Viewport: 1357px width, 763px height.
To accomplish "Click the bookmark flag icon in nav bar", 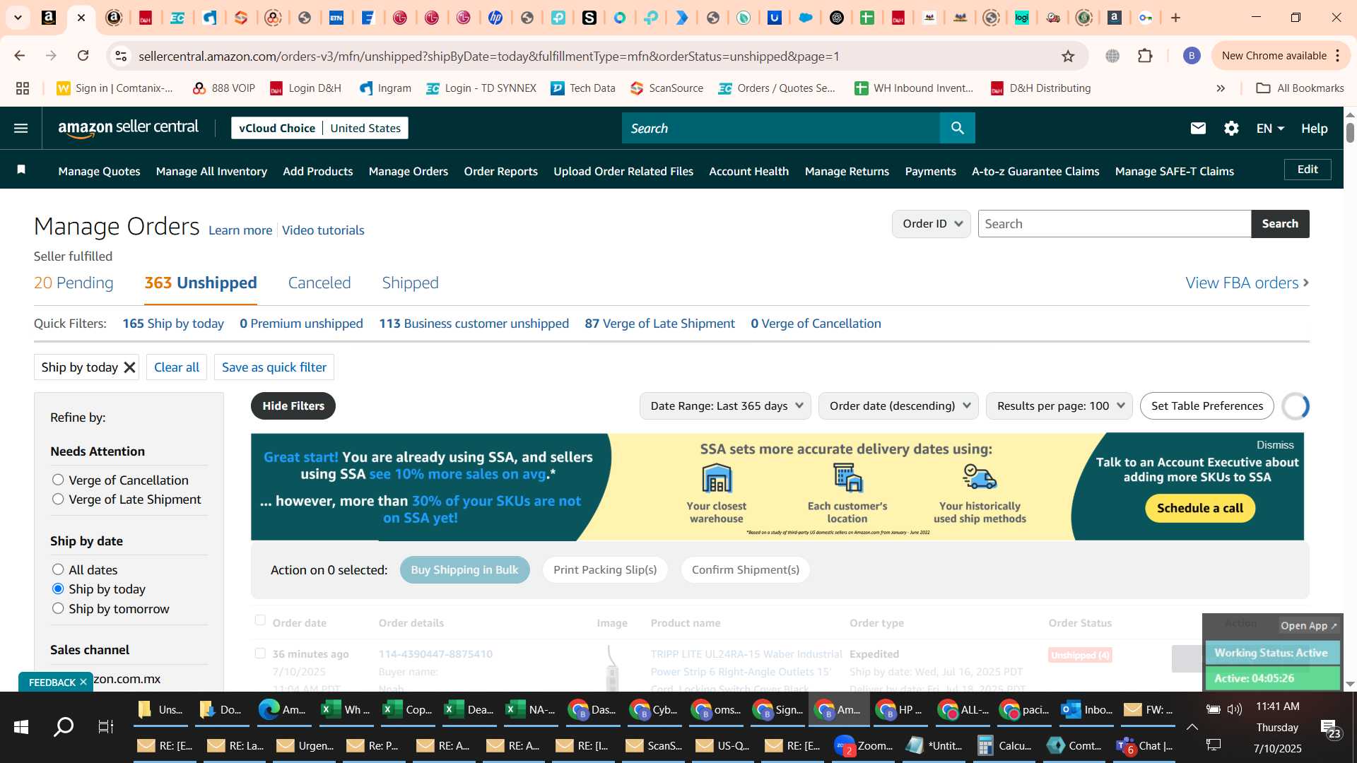I will (x=21, y=170).
